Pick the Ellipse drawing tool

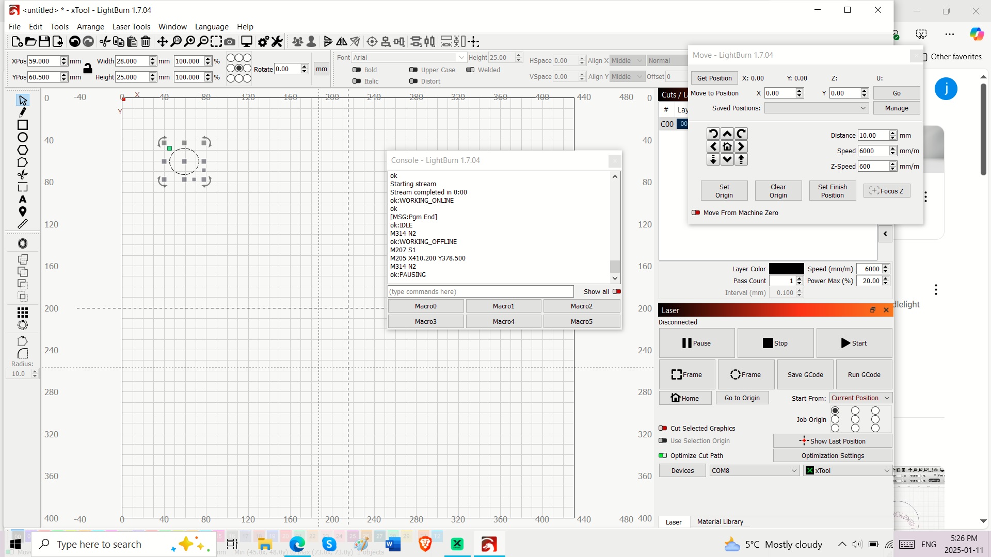tap(23, 137)
